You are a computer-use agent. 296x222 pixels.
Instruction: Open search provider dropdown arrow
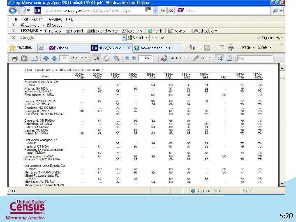281,11
